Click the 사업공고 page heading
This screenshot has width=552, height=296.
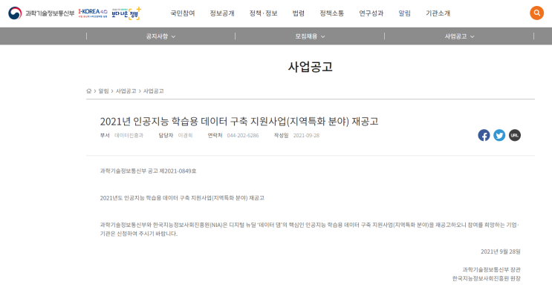coord(310,67)
